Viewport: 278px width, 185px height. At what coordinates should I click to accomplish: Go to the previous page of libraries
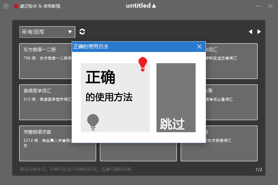coord(250,32)
